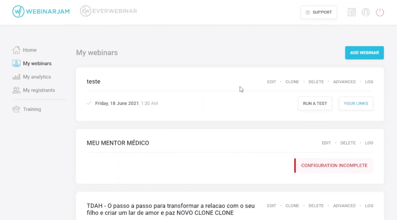397x220 pixels.
Task: Click the My analytics chart icon
Action: click(x=16, y=77)
